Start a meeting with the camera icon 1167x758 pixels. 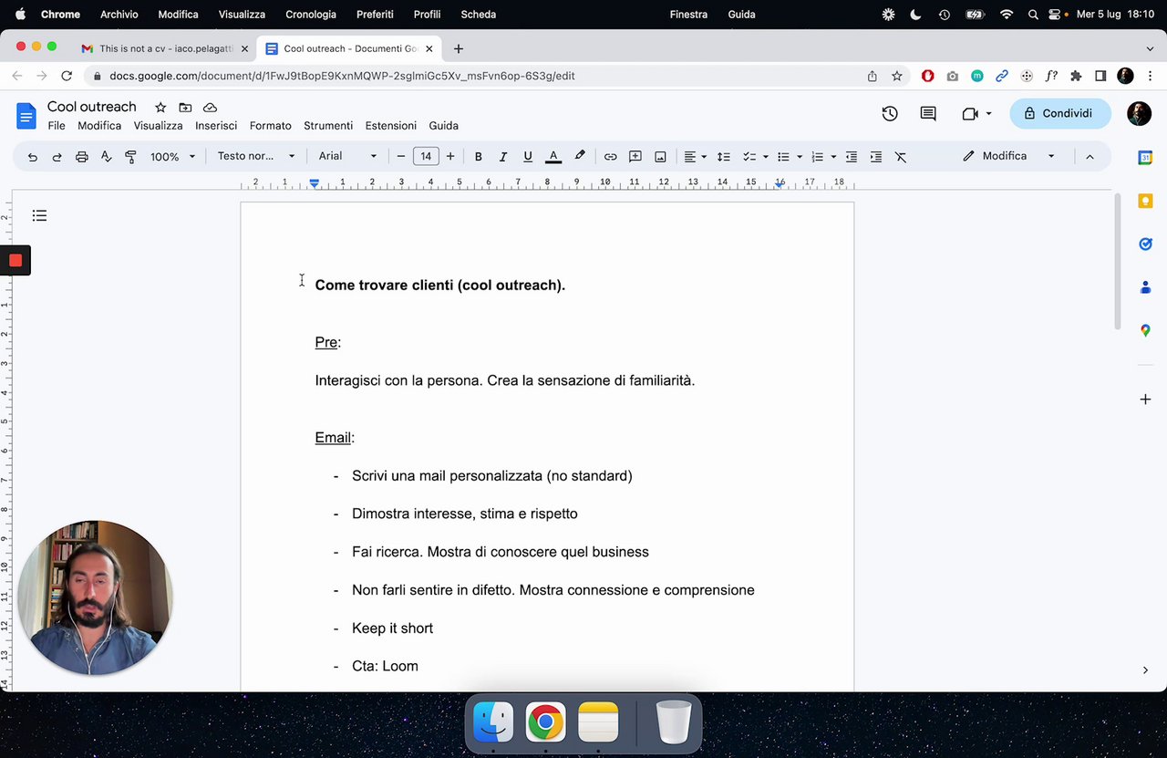coord(970,113)
